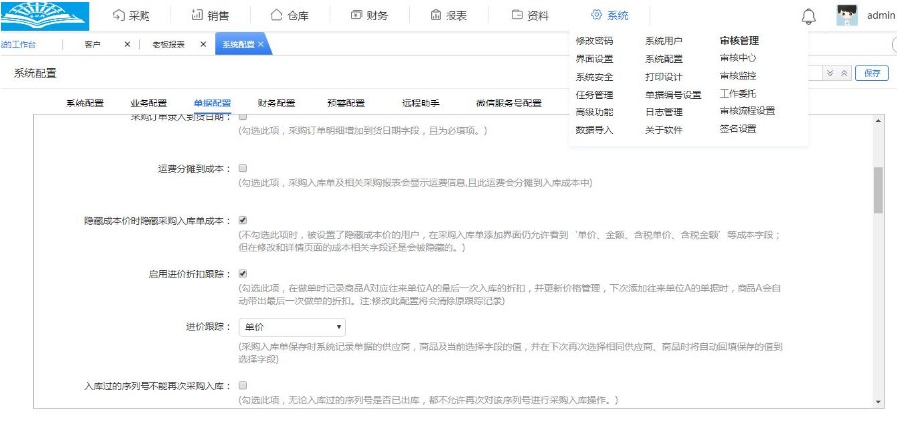This screenshot has width=897, height=423.
Task: Toggle 入库过的序列号不能再次采购入库 checkbox
Action: pyautogui.click(x=242, y=384)
